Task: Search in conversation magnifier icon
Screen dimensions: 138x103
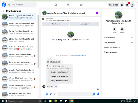Action: tap(122, 29)
